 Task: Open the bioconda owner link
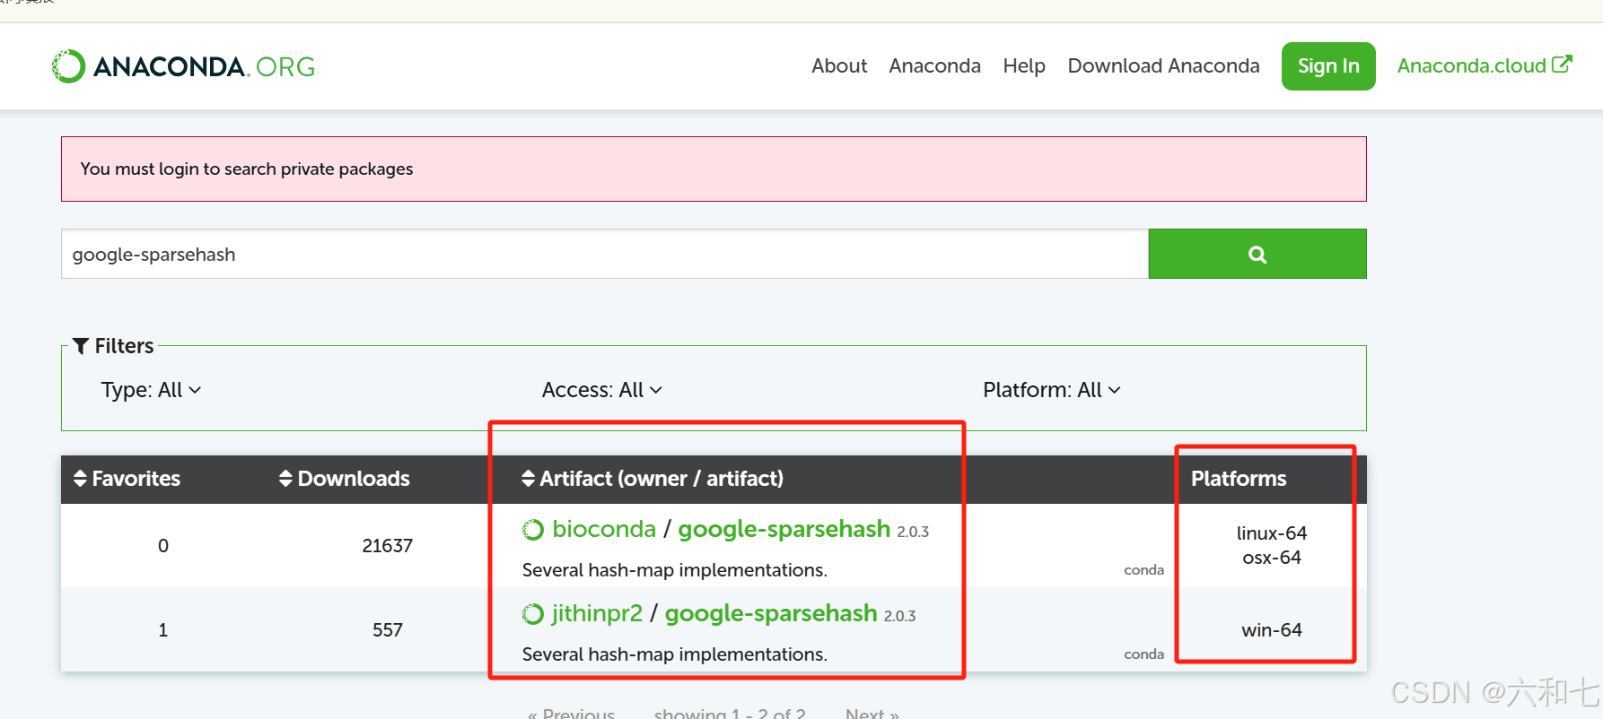604,529
